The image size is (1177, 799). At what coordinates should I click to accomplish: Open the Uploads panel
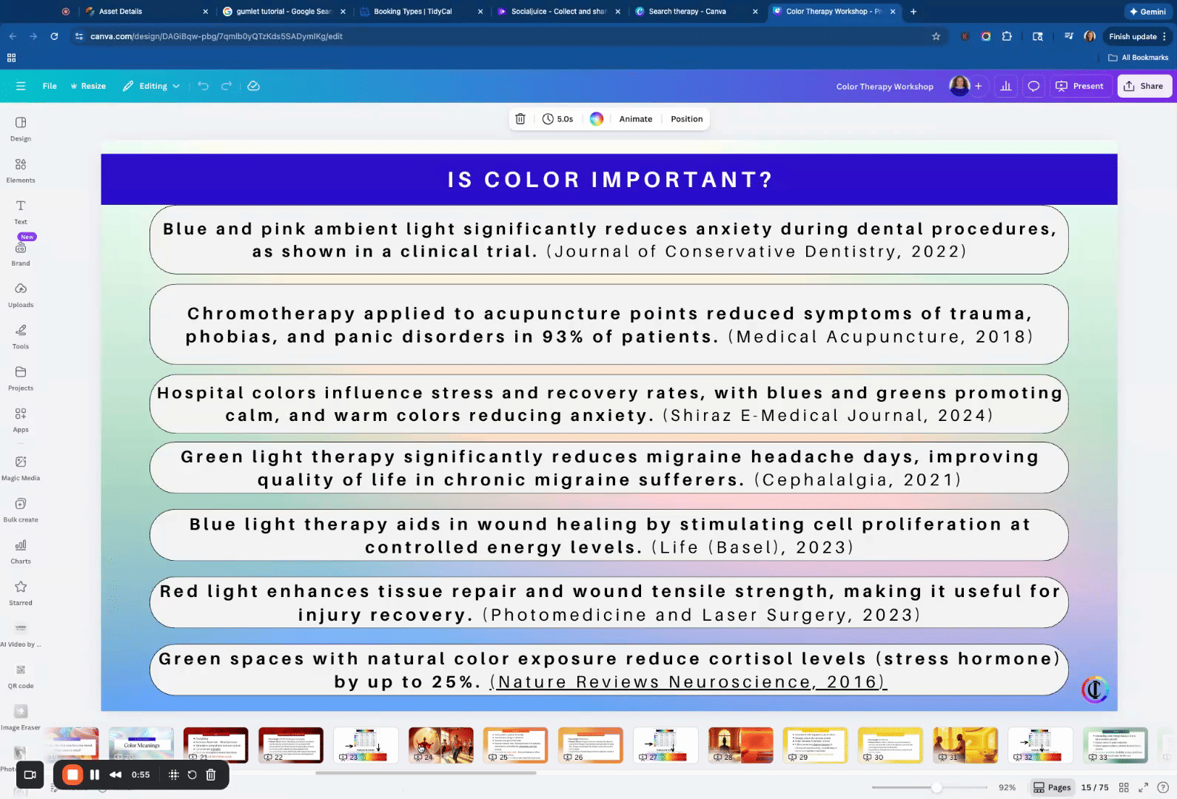[21, 294]
